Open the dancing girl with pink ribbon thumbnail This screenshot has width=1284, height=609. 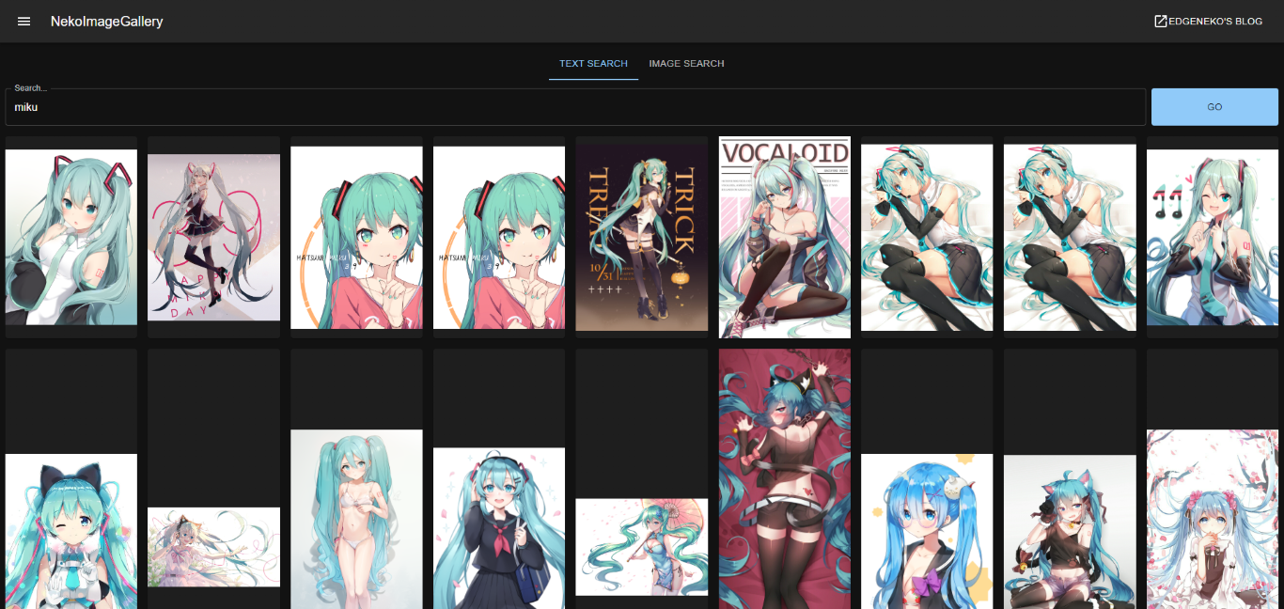coord(214,237)
